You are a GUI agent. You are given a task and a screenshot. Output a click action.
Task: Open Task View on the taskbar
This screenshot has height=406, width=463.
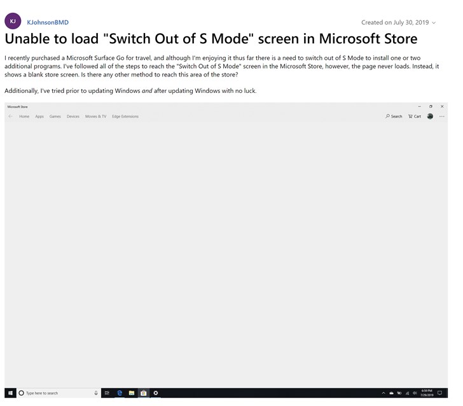click(x=107, y=393)
